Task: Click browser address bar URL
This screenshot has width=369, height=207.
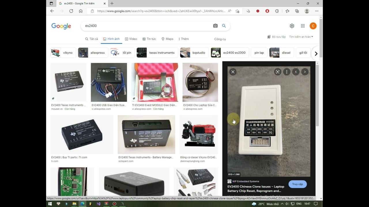Action: (161, 11)
